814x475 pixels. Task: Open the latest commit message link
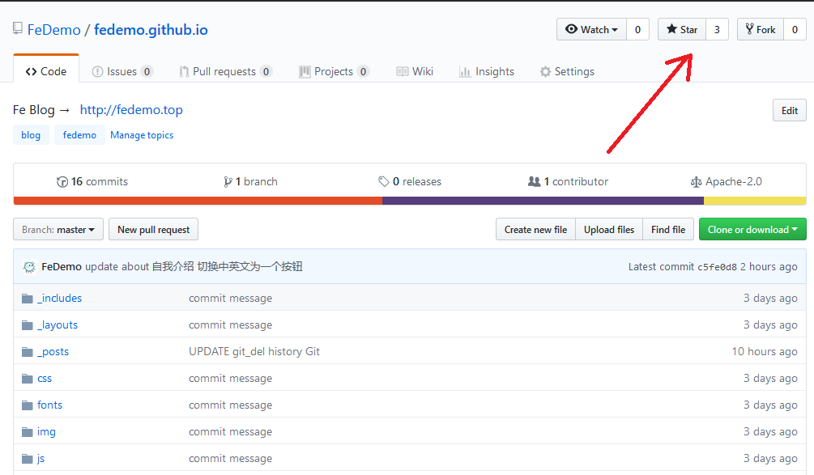(x=194, y=266)
